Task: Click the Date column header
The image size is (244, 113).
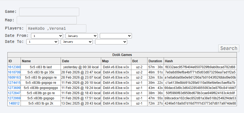Action: coord(66,61)
